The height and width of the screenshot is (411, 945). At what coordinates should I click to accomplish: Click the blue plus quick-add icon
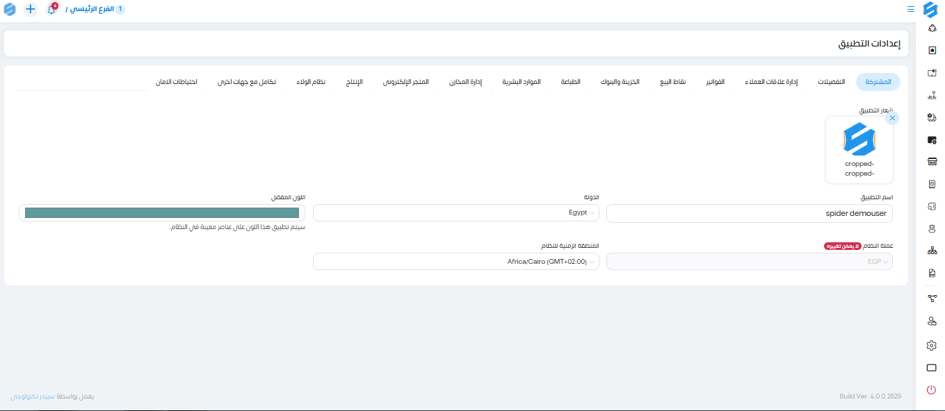tap(31, 10)
